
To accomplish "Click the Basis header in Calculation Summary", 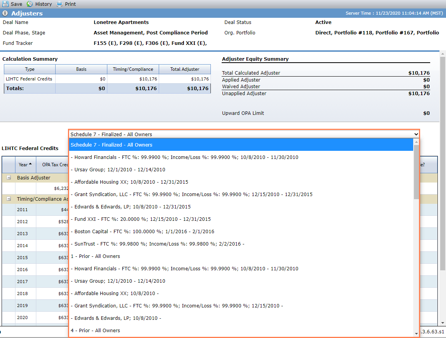I will point(81,69).
